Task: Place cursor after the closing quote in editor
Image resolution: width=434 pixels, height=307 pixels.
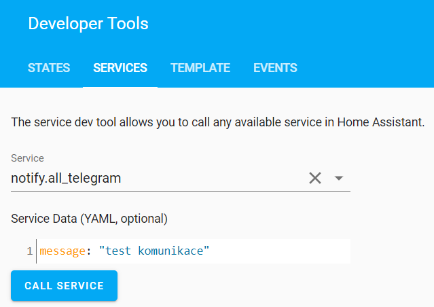Action: pos(209,251)
